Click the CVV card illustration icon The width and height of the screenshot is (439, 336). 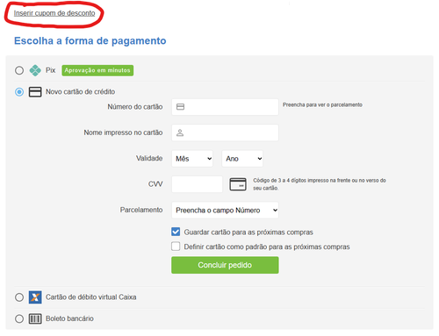pyautogui.click(x=238, y=184)
